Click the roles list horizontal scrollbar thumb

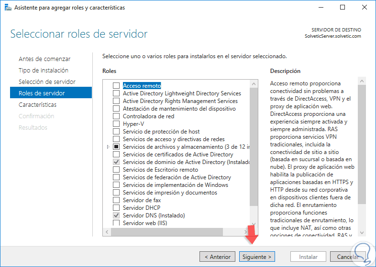[x=167, y=232]
